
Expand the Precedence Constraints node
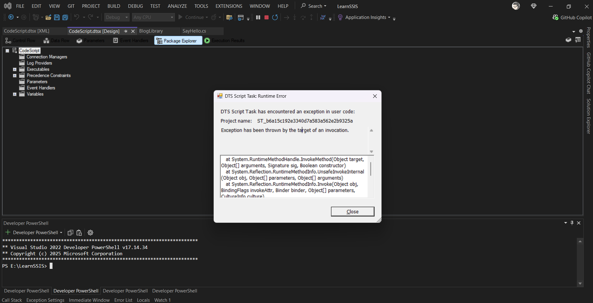click(15, 76)
